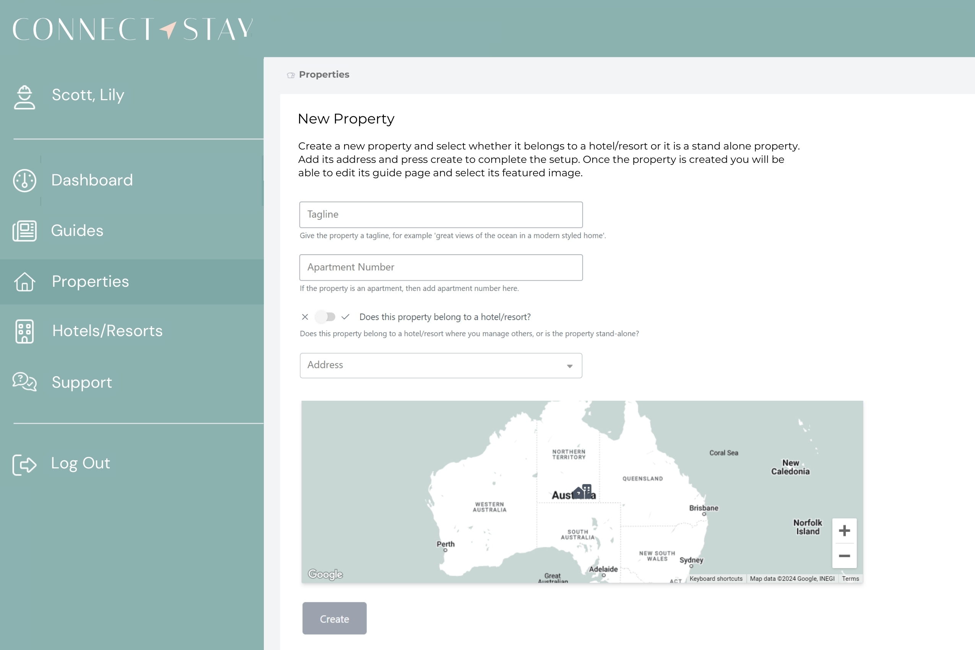The image size is (975, 650).
Task: Toggle the hotel/resort membership switch
Action: click(x=325, y=317)
